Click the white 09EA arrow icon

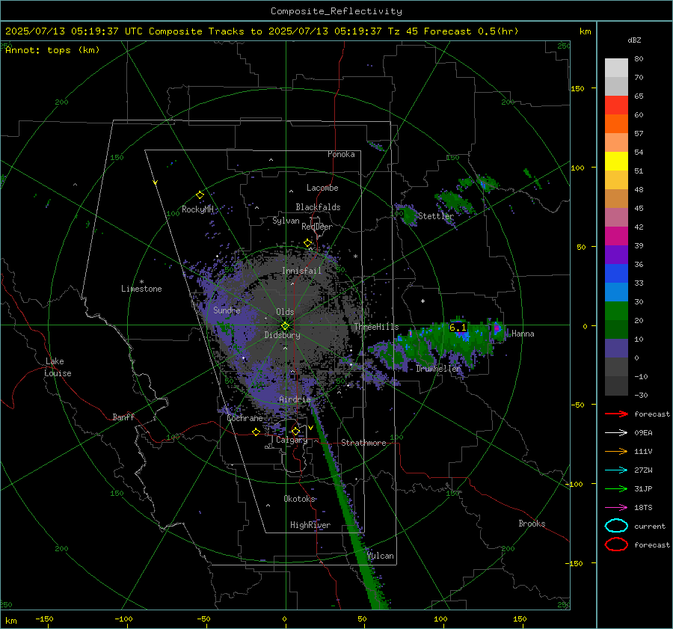coord(616,432)
